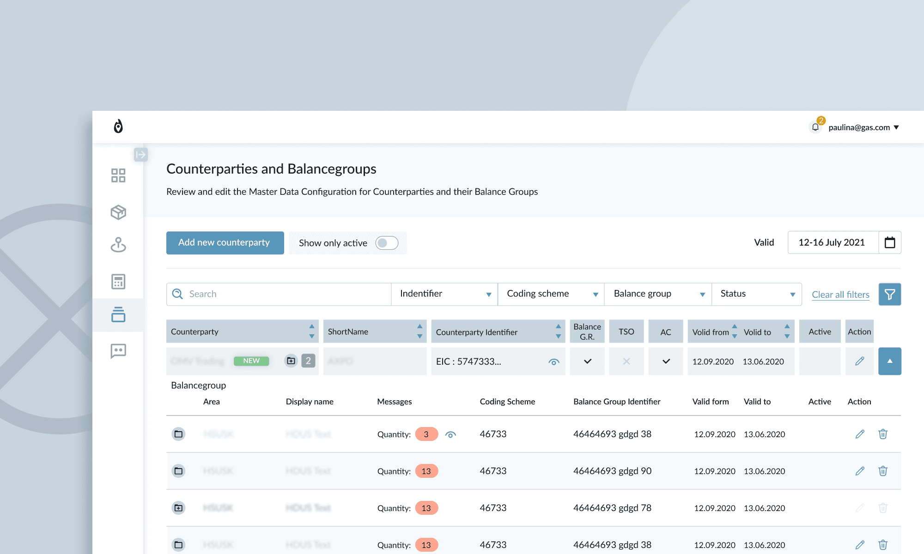Toggle Balance G.R. checkmark in counterparty row
This screenshot has width=924, height=554.
point(587,361)
